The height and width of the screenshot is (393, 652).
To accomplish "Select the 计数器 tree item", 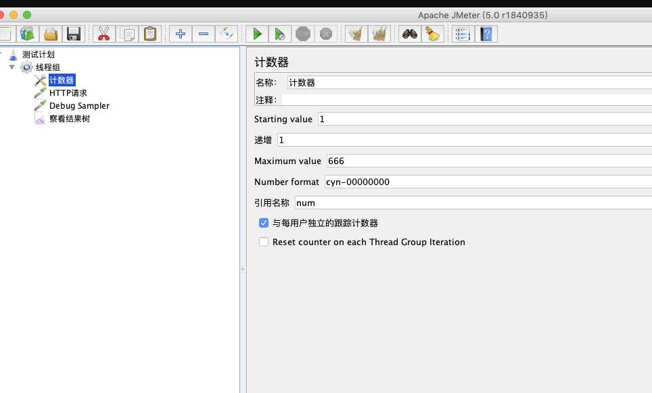I will [62, 80].
